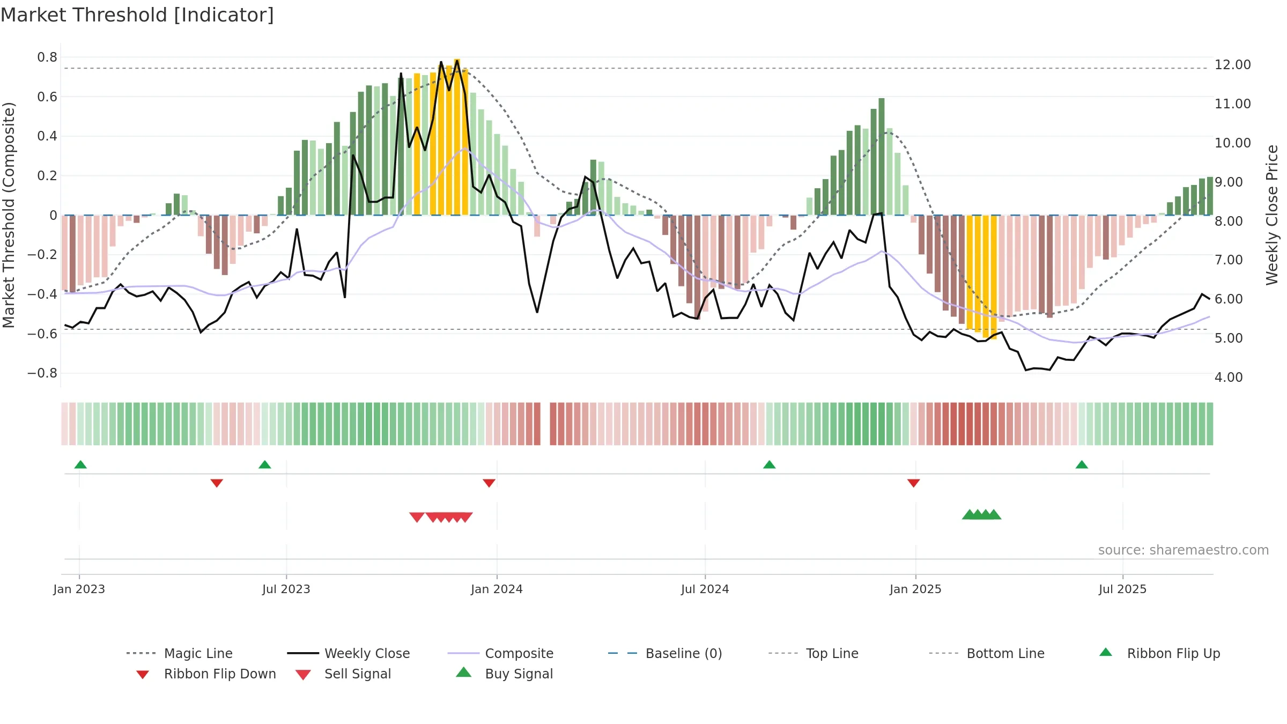1287x724 pixels.
Task: Toggle the Sell Signal legend entry
Action: 343,674
